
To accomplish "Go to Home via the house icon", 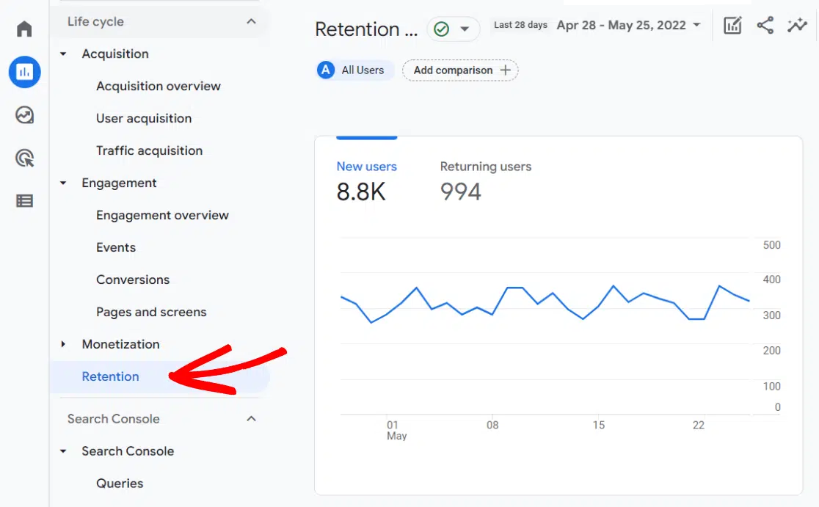I will [x=24, y=29].
